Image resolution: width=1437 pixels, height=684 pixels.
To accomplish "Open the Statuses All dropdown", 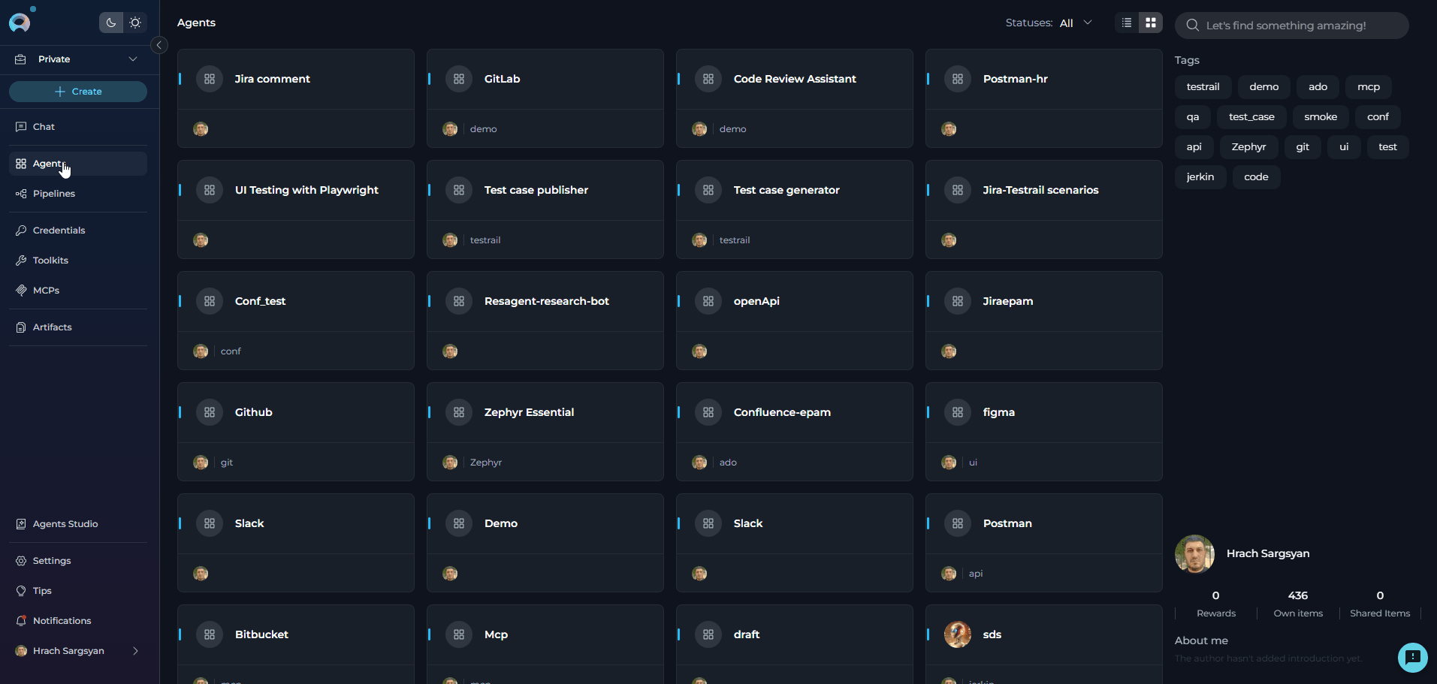I will coord(1075,23).
